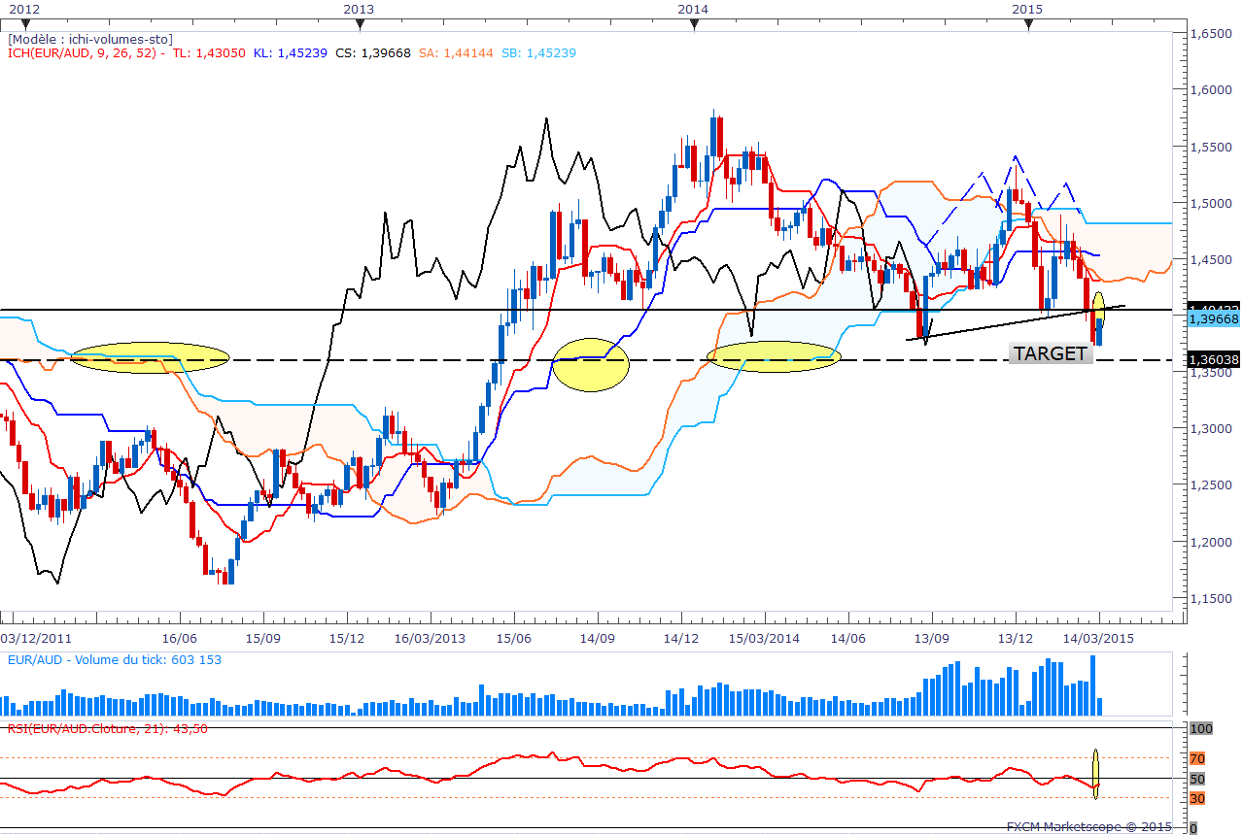Click the SB: 1,45239 legend value
This screenshot has width=1243, height=835.
tap(538, 53)
